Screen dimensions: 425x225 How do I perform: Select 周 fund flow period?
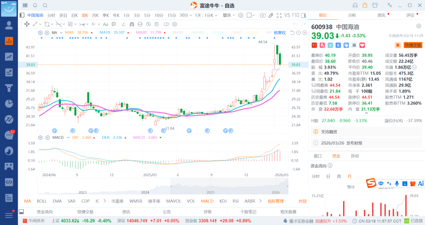pos(339,177)
